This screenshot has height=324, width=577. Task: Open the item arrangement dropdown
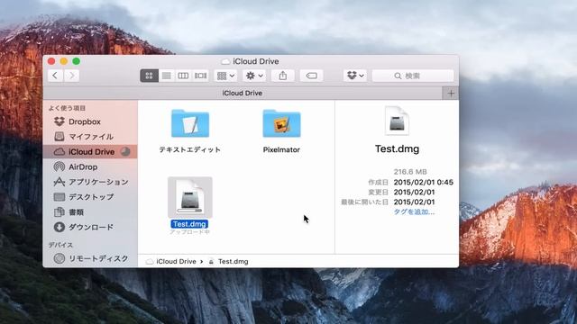(225, 76)
